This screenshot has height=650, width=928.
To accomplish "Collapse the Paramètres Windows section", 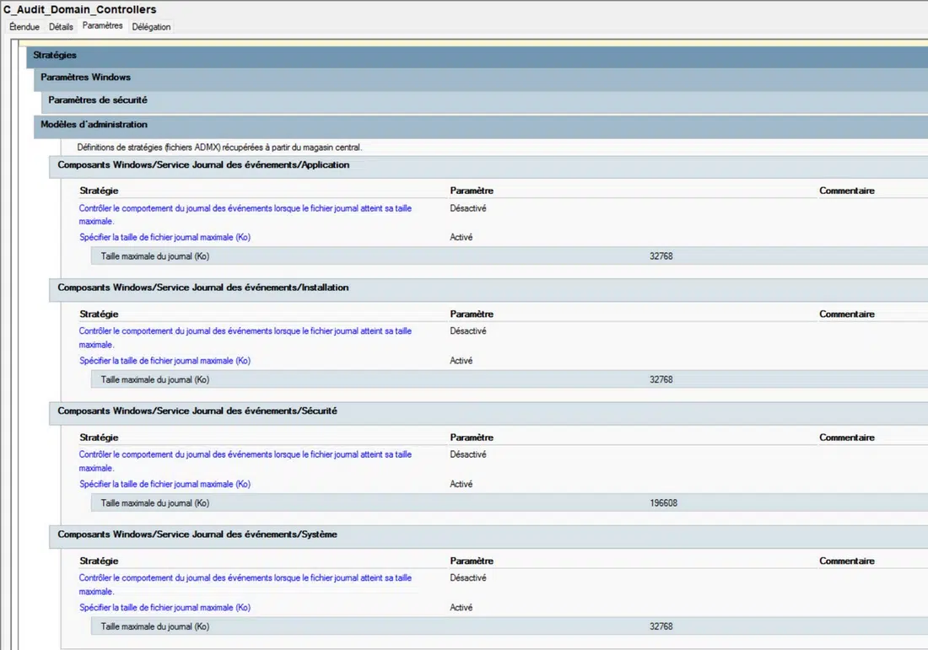I will coord(85,78).
